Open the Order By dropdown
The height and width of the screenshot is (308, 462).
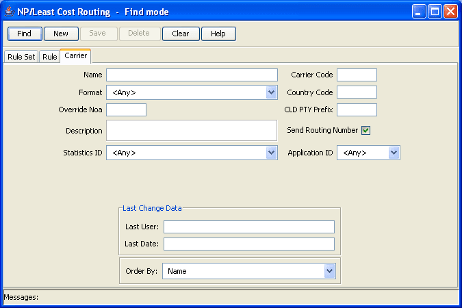pos(249,271)
